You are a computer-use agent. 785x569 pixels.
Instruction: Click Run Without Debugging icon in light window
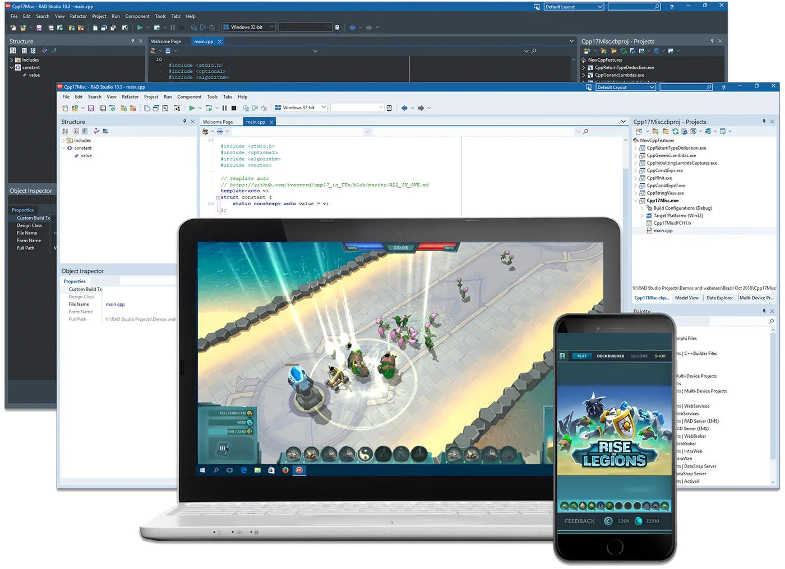tap(209, 108)
